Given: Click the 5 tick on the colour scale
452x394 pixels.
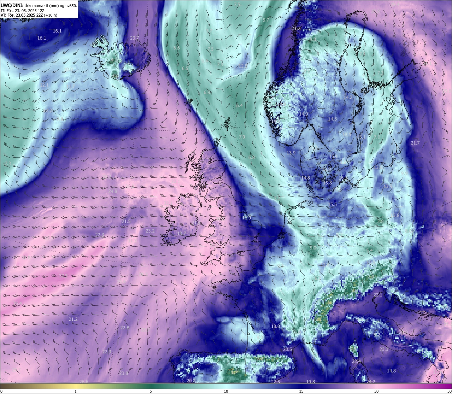Looking at the screenshot, I should [151, 391].
